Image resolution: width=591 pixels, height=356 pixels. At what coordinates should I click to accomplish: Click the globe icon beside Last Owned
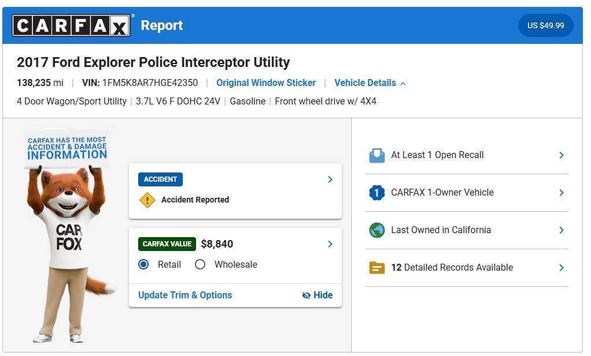(376, 230)
